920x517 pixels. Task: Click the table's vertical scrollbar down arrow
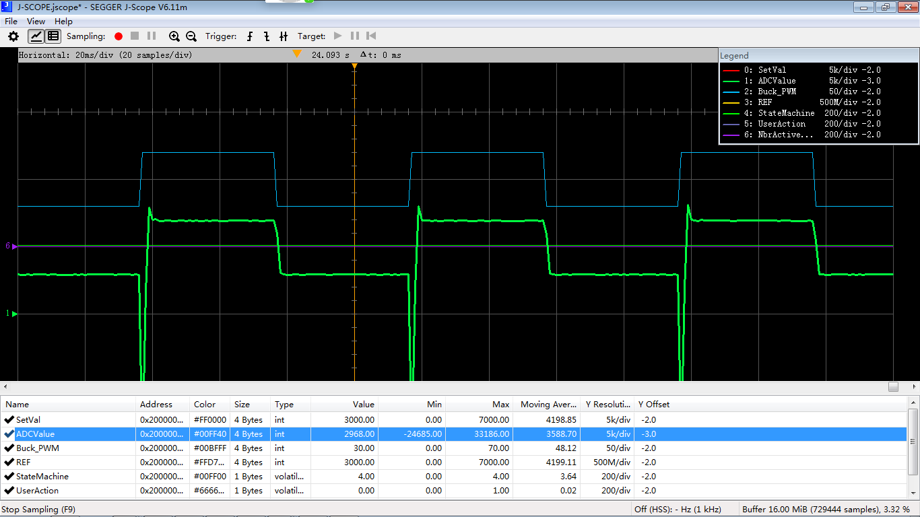point(913,493)
